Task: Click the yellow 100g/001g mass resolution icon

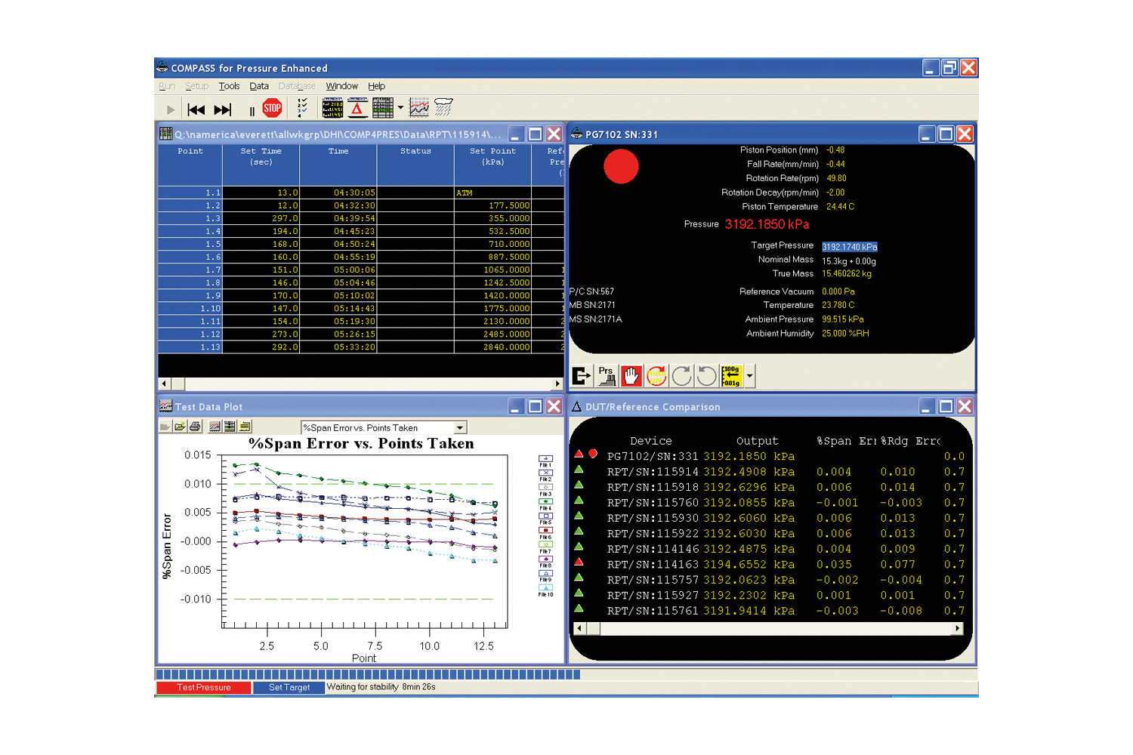Action: point(730,375)
